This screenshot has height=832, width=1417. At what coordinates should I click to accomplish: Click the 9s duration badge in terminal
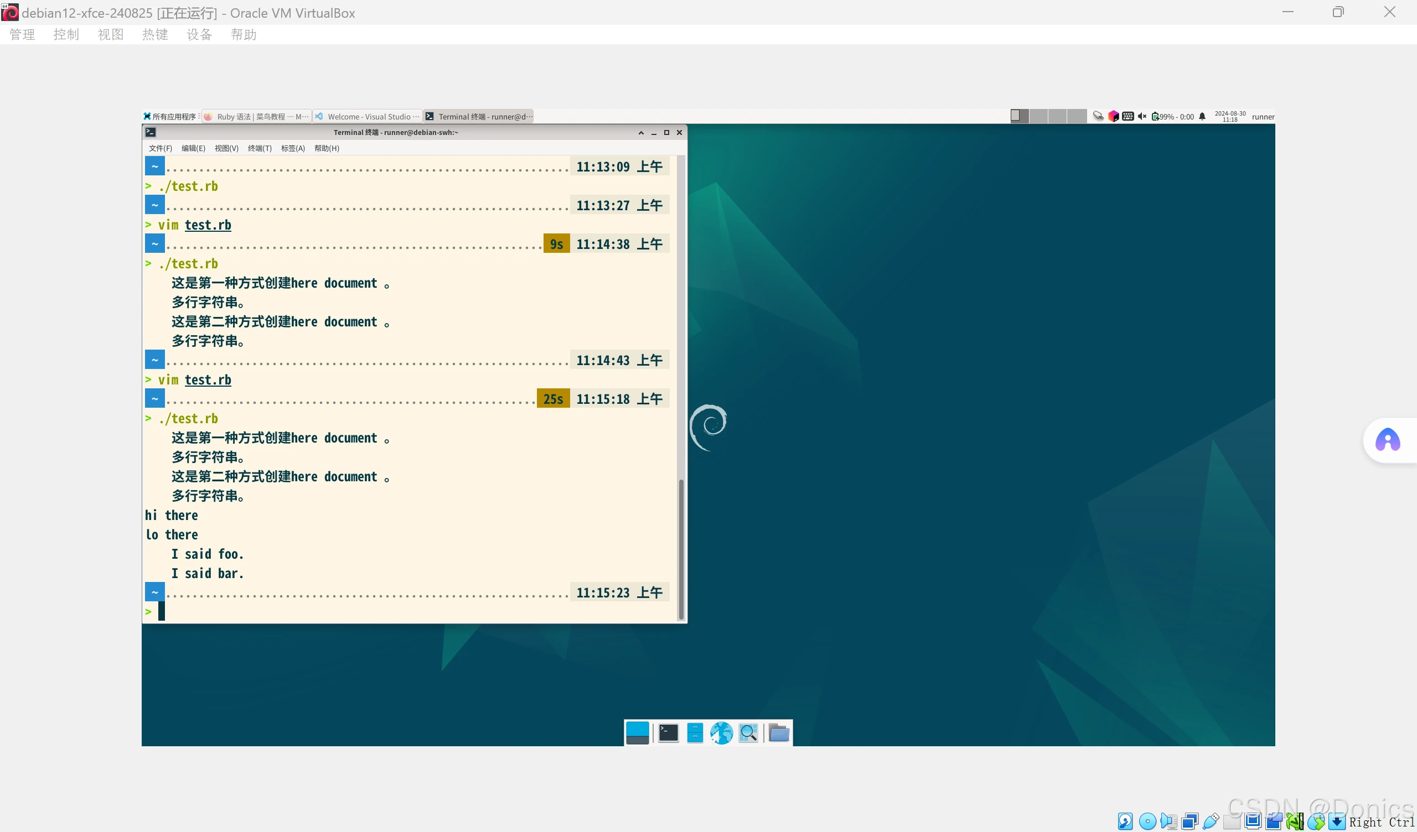click(x=556, y=243)
